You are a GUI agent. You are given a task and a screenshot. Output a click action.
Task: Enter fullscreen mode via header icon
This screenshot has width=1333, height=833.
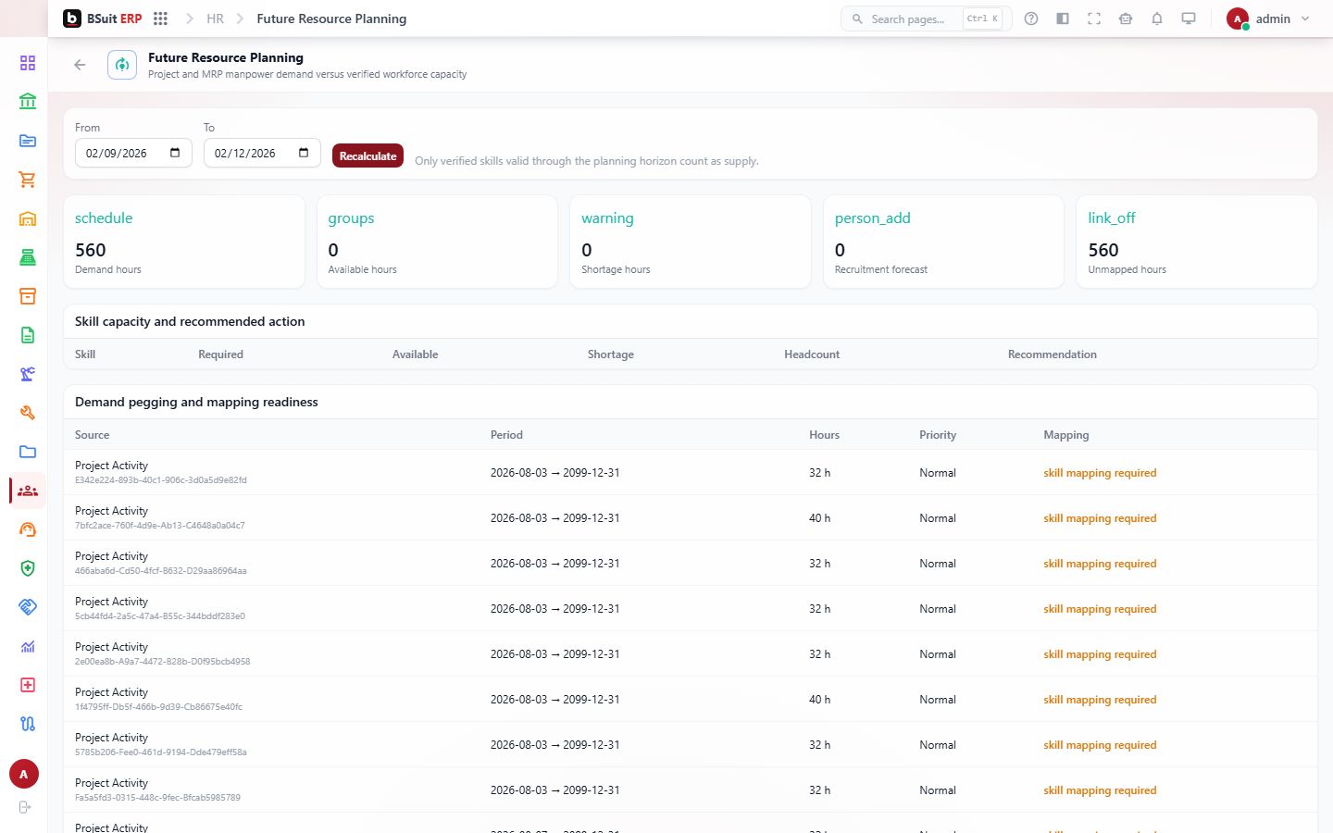[1094, 19]
